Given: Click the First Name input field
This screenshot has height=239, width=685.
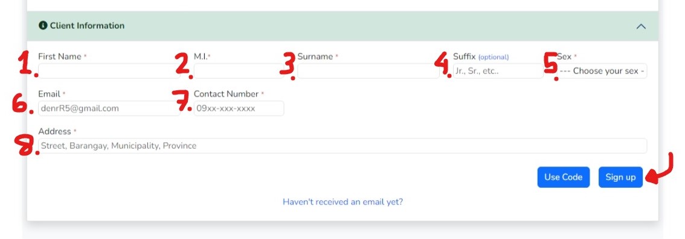Looking at the screenshot, I should point(109,71).
